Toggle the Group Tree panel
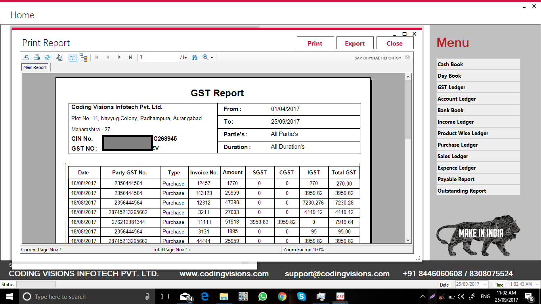The image size is (541, 304). click(83, 57)
